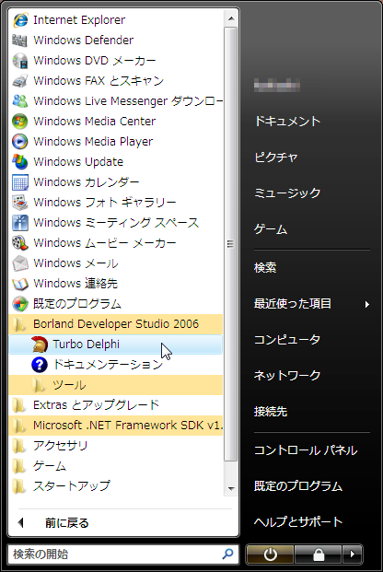Open Windows 連絡先 book icon

[x=19, y=284]
